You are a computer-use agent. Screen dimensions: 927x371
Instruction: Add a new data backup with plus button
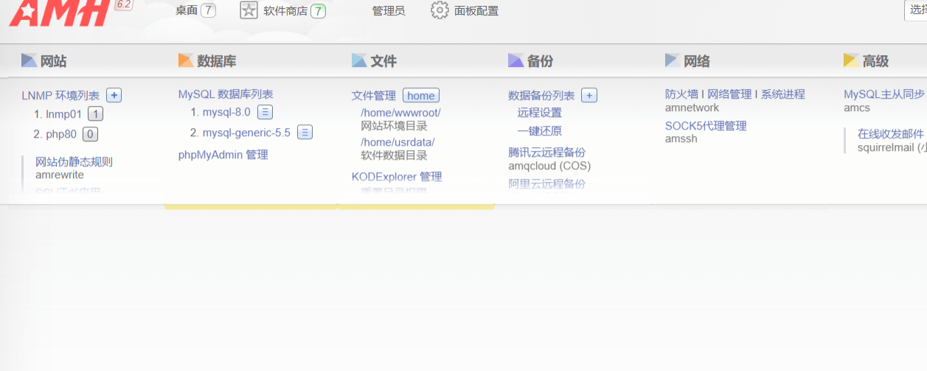click(589, 95)
